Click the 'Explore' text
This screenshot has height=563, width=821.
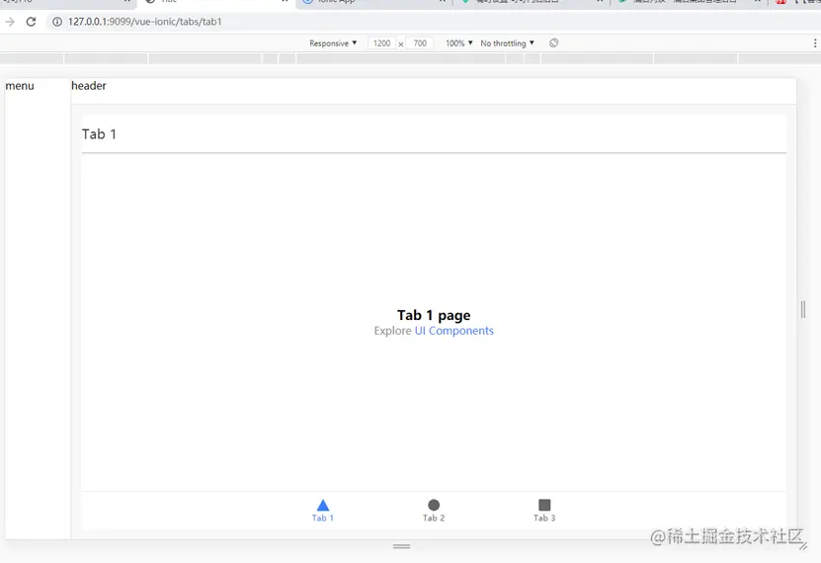[x=392, y=331]
